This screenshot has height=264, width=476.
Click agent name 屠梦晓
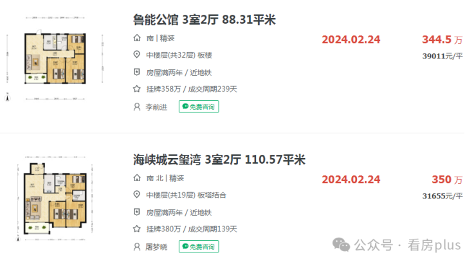point(157,246)
